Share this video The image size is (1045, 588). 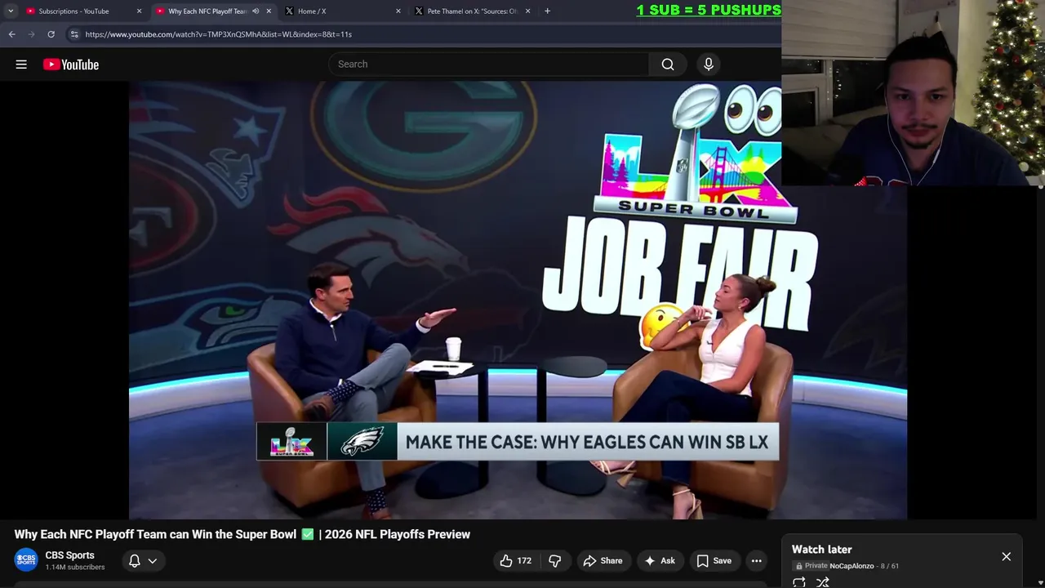tap(603, 561)
